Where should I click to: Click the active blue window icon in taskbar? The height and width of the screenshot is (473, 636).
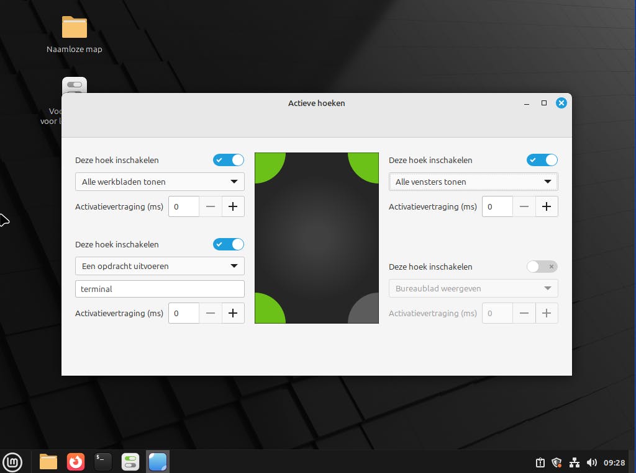coord(157,462)
